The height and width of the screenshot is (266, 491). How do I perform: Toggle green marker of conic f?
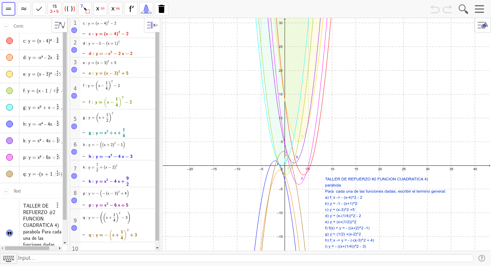coord(10,91)
